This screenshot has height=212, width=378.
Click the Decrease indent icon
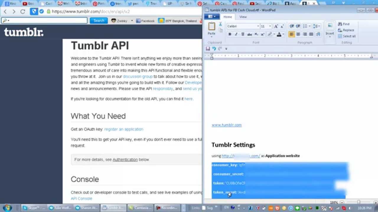tap(291, 26)
